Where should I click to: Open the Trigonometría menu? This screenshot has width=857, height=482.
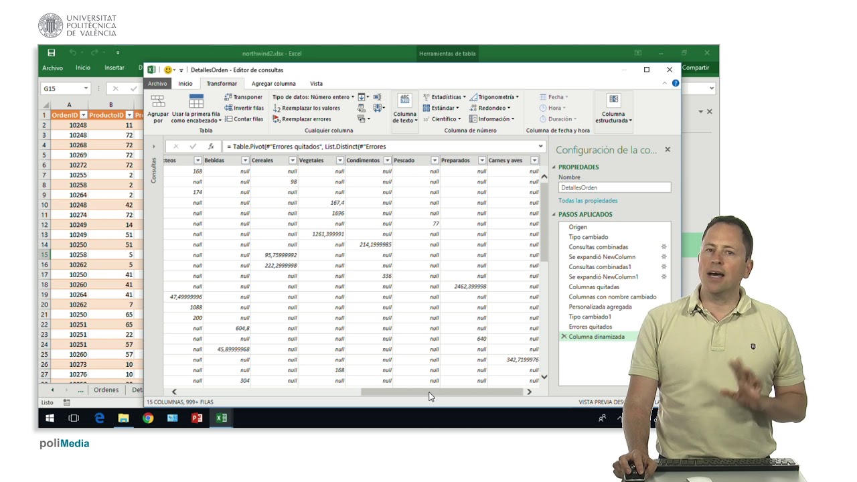click(494, 97)
